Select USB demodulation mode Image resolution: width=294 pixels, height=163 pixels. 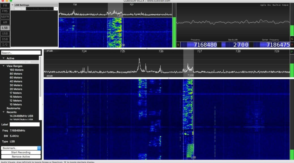pos(5,33)
